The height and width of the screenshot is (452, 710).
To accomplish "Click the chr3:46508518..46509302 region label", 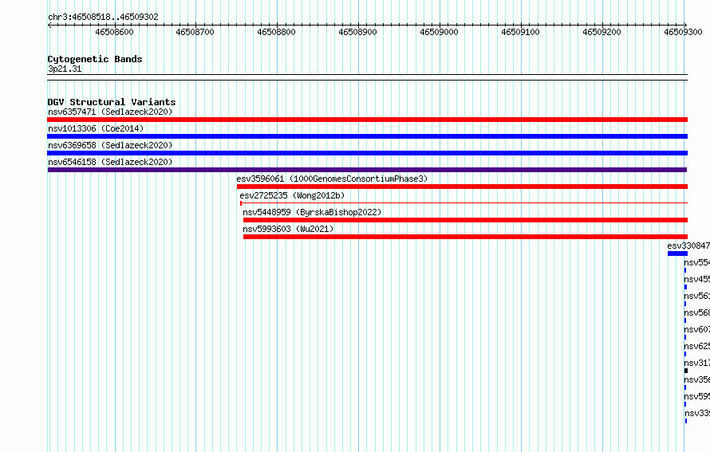I will [103, 17].
